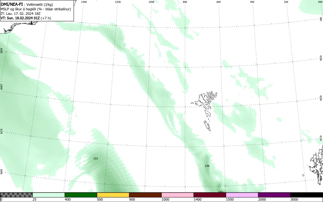Click the purple 2000–3000 legend swatch

pos(274,195)
